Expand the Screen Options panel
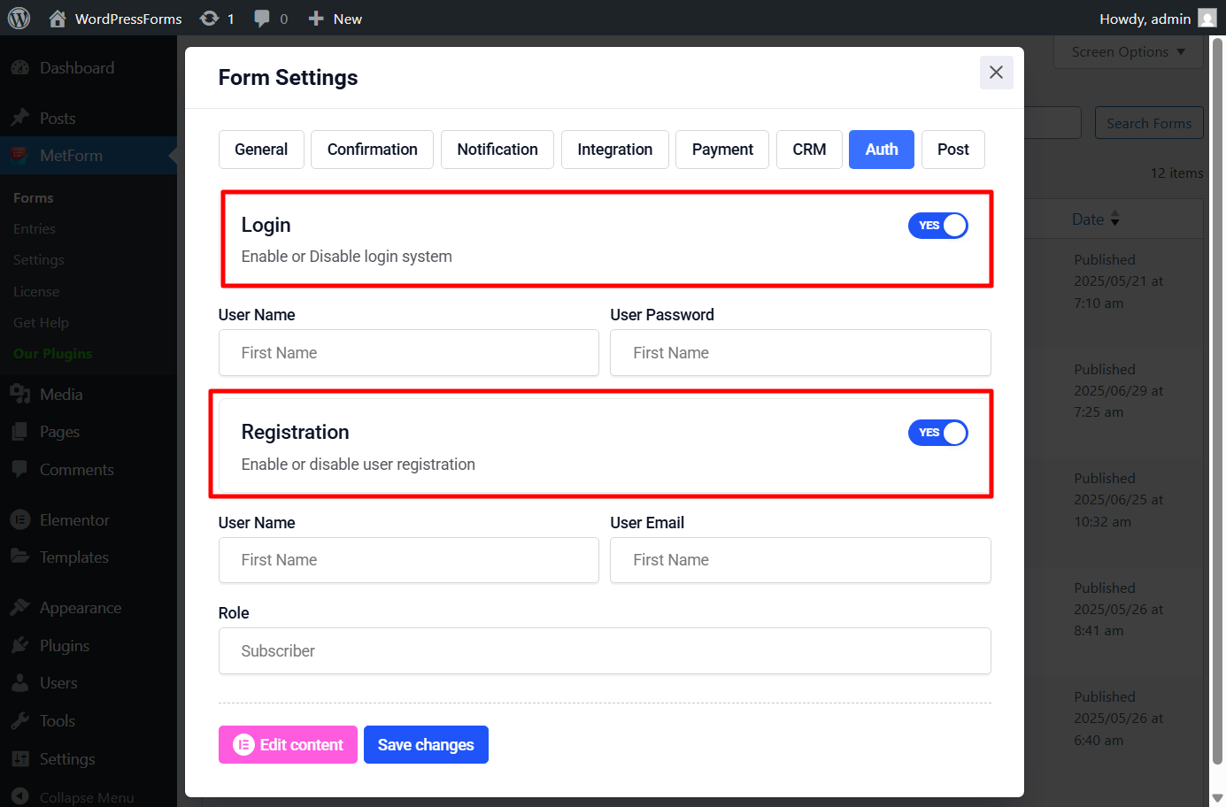Image resolution: width=1226 pixels, height=807 pixels. [1129, 52]
